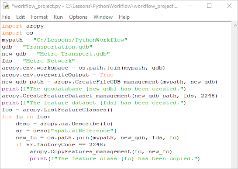Open the File menu
Screen dimensions: 238x169
(6, 17)
